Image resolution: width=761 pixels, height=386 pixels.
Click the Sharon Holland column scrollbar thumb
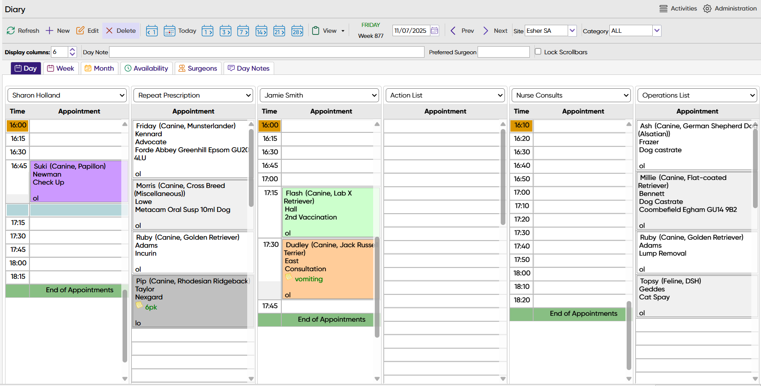tap(125, 325)
